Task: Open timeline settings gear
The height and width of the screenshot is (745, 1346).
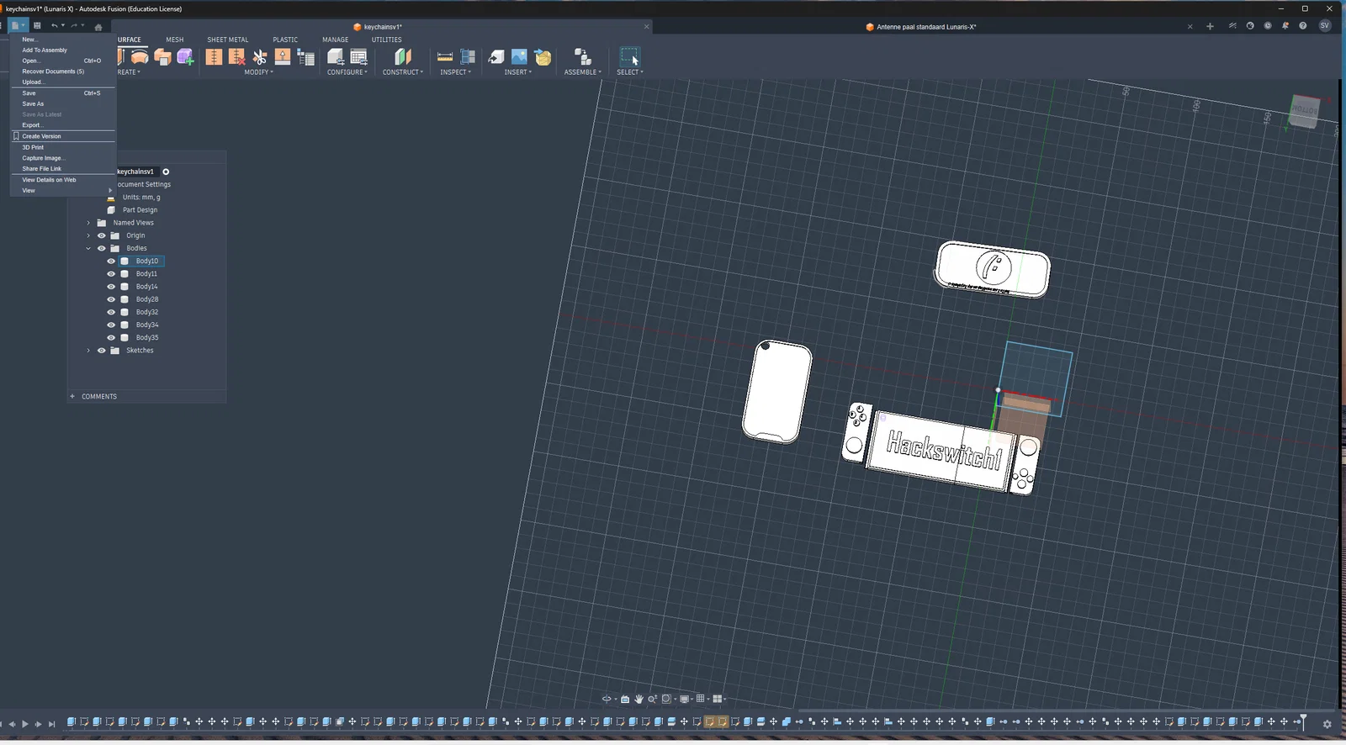Action: 1327,724
